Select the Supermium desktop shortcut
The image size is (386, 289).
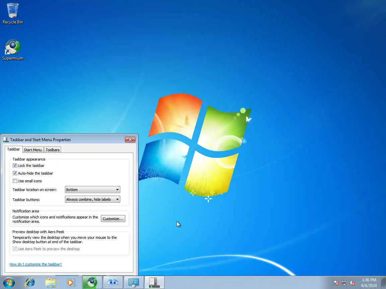12,50
